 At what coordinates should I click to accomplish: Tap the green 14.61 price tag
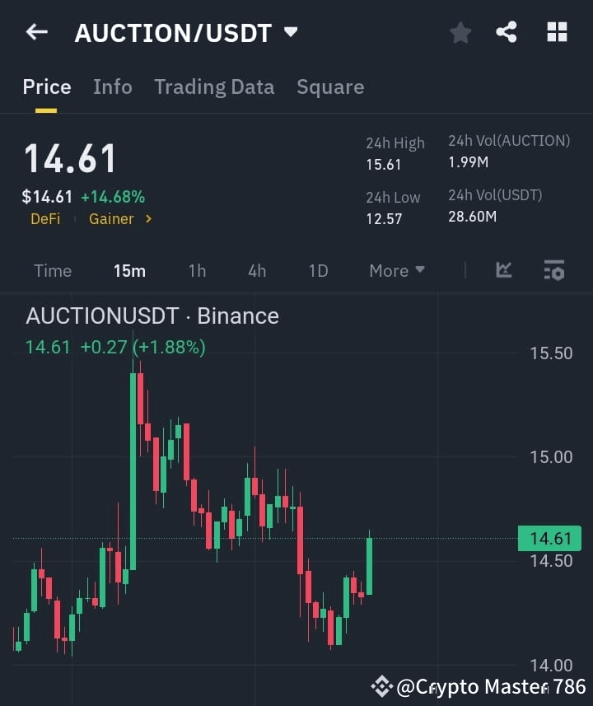[549, 538]
